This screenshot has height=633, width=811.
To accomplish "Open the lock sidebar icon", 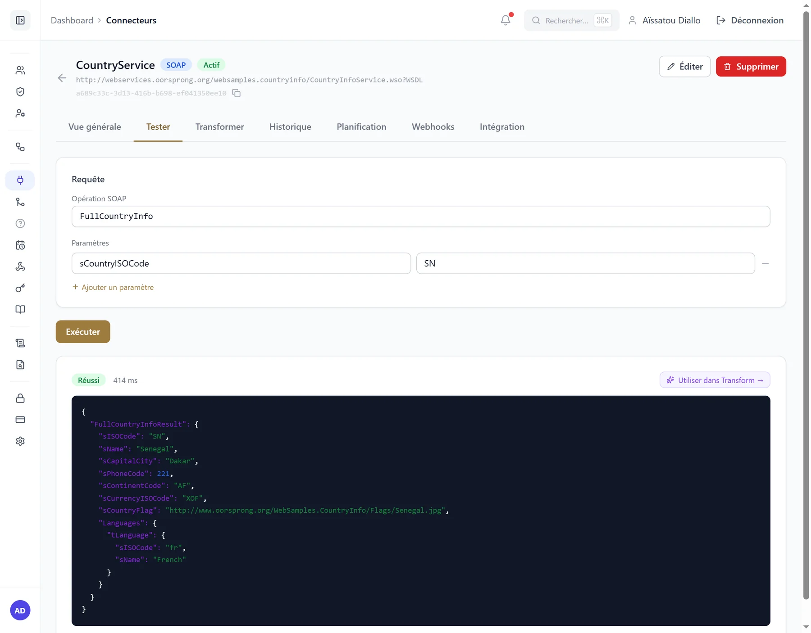I will [20, 398].
